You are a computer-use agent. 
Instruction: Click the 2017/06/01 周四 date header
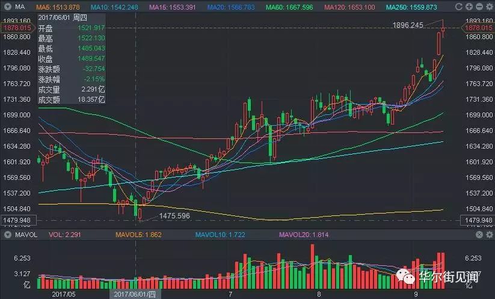(63, 17)
